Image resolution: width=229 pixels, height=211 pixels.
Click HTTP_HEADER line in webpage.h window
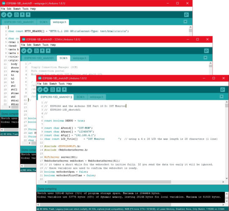(68, 31)
